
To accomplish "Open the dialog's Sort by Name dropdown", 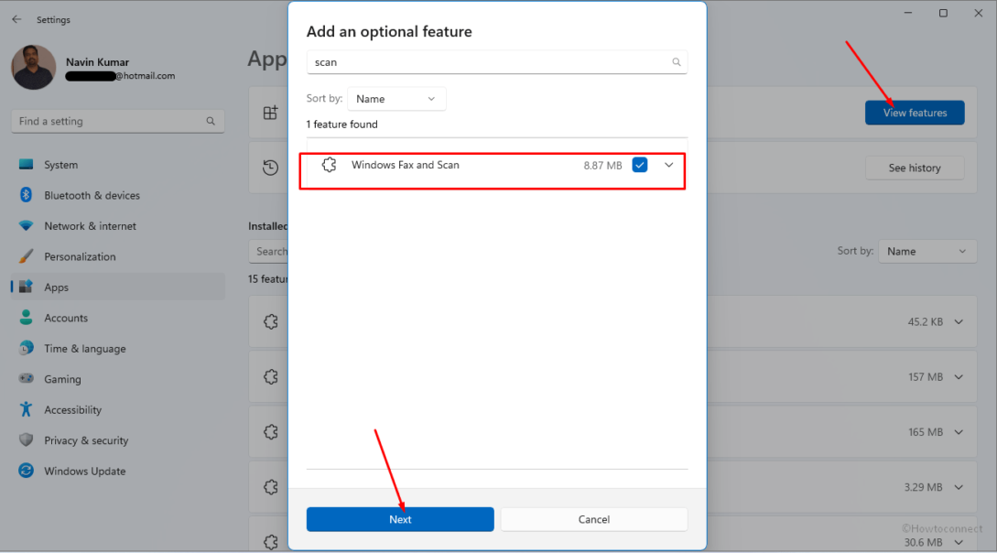I will (x=396, y=99).
